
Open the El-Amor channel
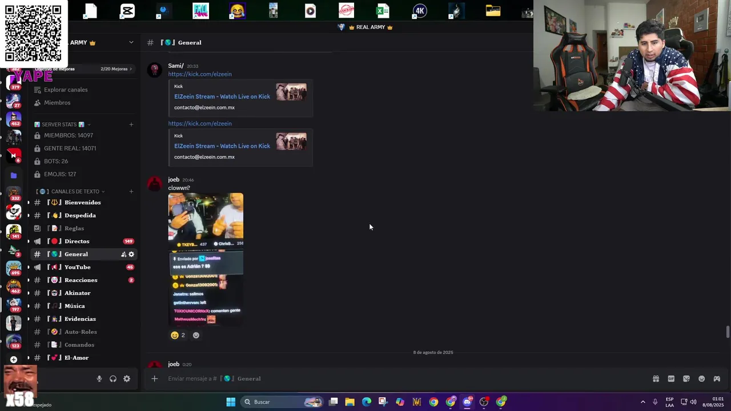[77, 358]
